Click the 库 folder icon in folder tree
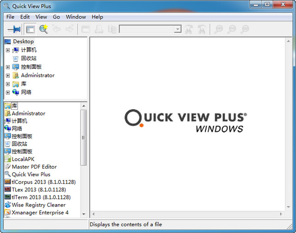The width and height of the screenshot is (296, 233). (16, 84)
